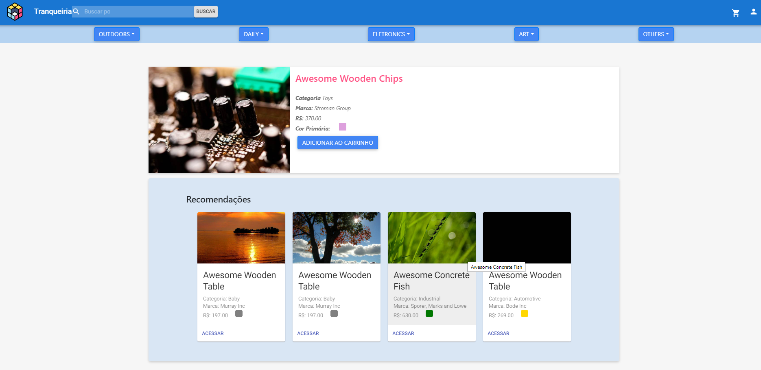Expand the OTHERS dropdown
The width and height of the screenshot is (761, 370).
[656, 34]
